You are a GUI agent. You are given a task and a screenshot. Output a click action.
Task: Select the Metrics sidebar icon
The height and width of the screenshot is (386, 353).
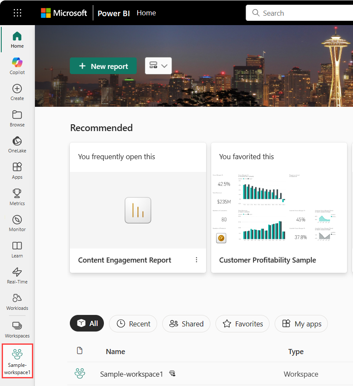pos(17,196)
